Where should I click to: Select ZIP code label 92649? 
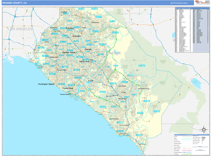tap(46, 64)
